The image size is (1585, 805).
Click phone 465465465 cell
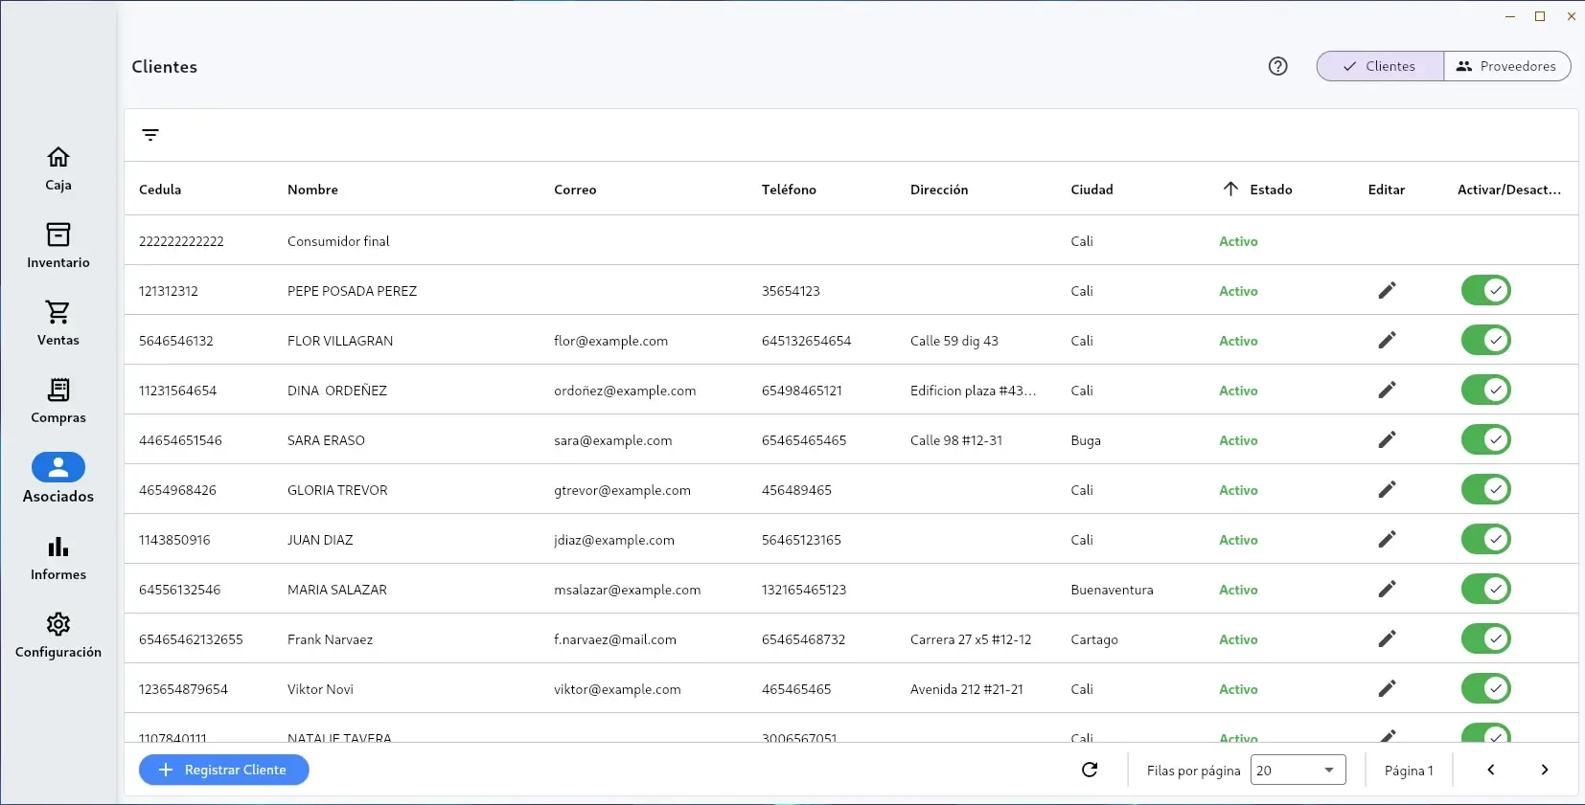[796, 689]
